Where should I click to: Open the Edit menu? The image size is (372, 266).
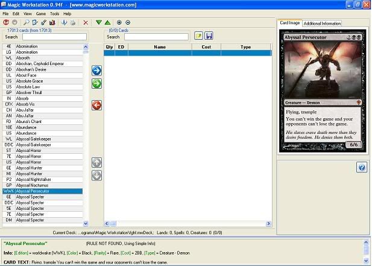pyautogui.click(x=16, y=14)
